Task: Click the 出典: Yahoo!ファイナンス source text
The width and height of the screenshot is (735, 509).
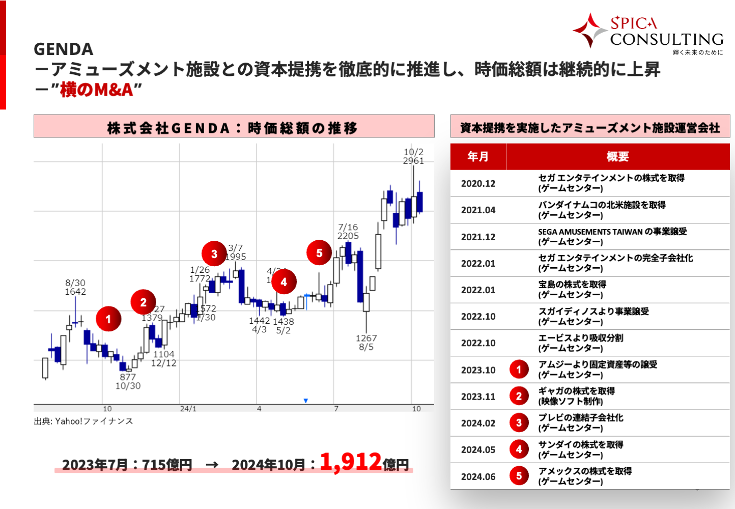Action: pyautogui.click(x=83, y=421)
